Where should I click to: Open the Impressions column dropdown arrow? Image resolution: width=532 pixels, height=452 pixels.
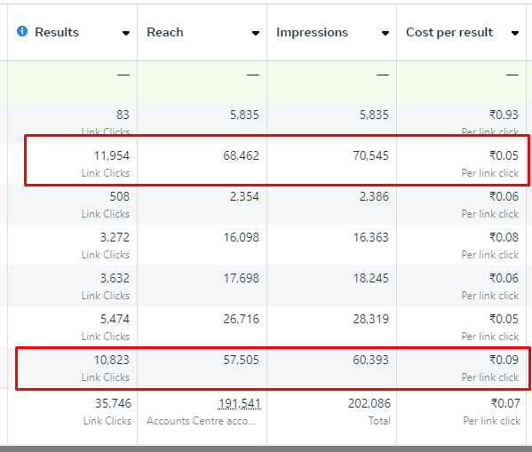385,33
